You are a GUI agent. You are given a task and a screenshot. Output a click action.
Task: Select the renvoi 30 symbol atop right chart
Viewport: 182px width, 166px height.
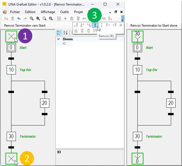[137, 37]
